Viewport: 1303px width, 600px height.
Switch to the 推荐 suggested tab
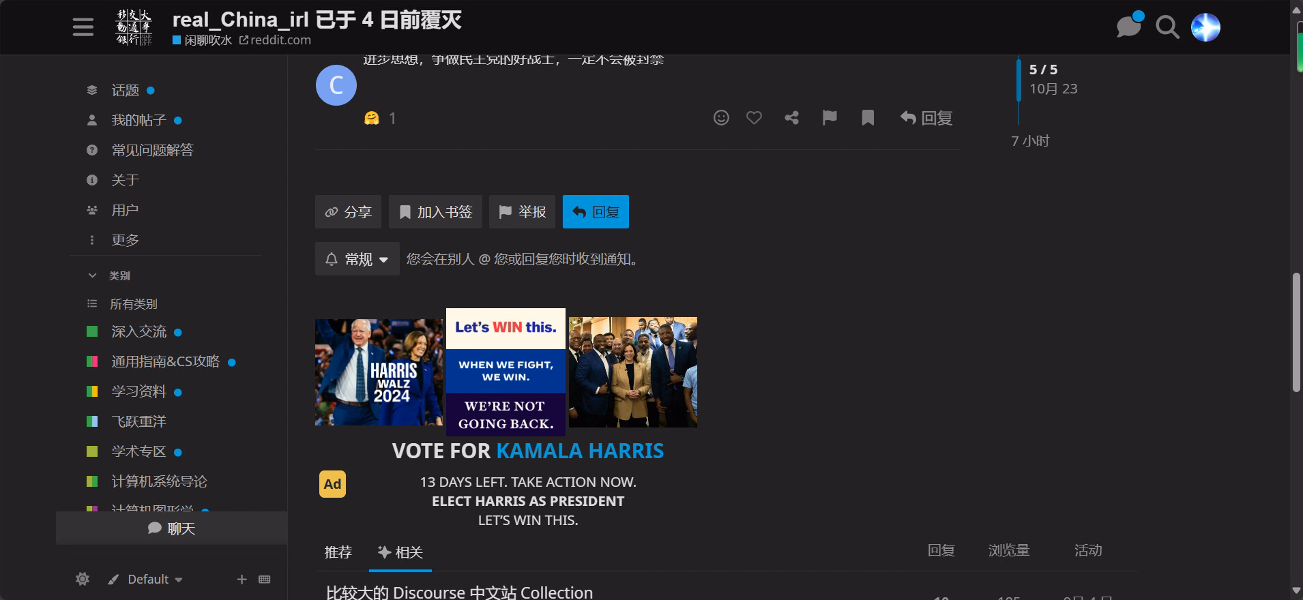click(x=338, y=552)
